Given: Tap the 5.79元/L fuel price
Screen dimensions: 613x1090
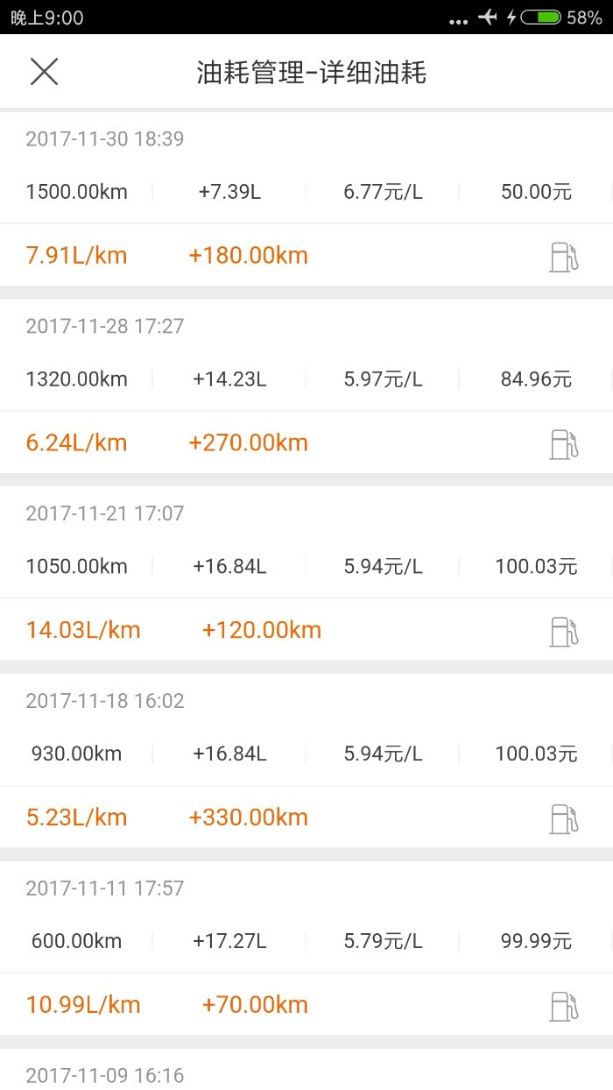Looking at the screenshot, I should pyautogui.click(x=383, y=941).
